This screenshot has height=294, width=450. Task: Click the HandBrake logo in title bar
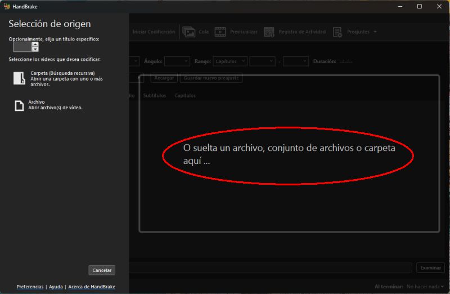point(7,6)
